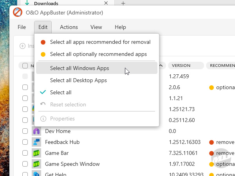Screen dimensions: 235x176
Task: Click the Get Help app icon
Action: point(36,174)
